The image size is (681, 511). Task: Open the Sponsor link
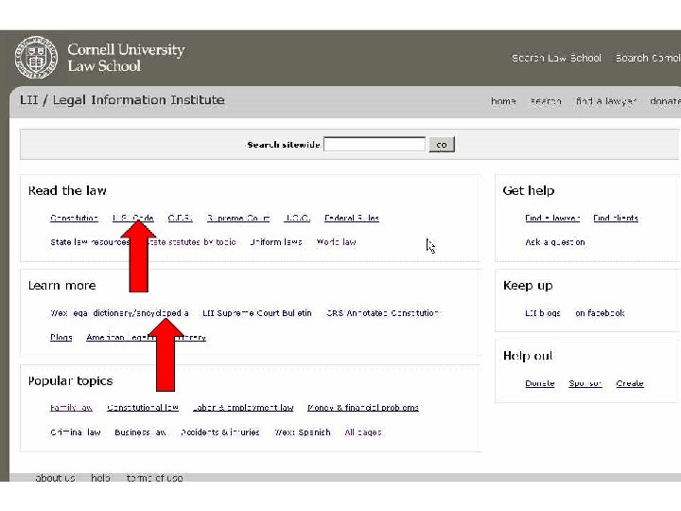[x=585, y=383]
